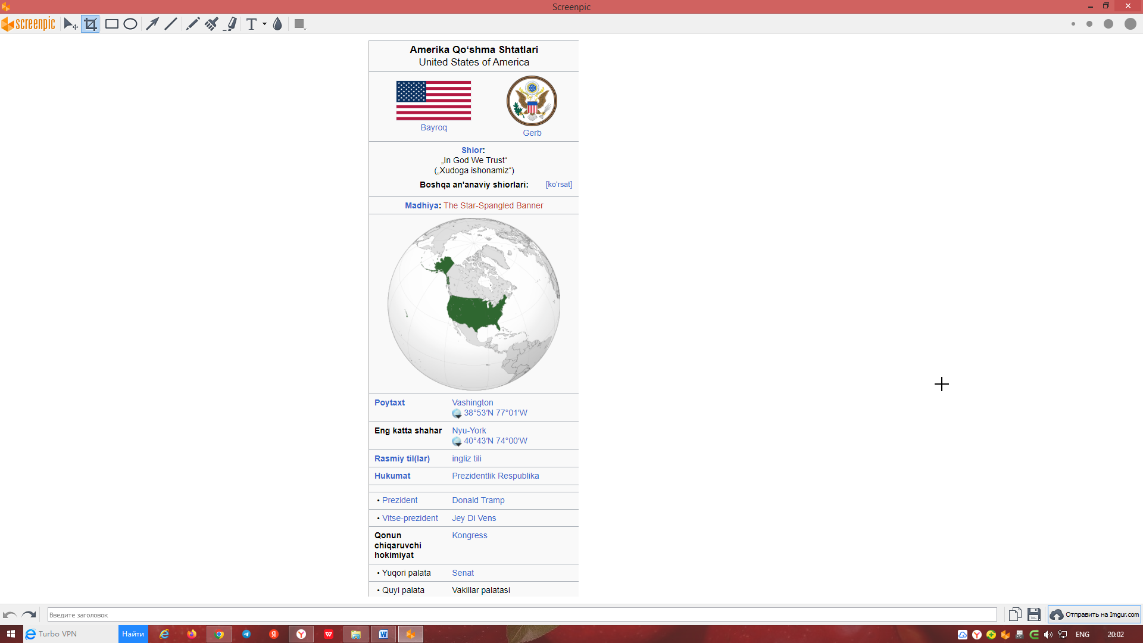
Task: Open the gray color swatch picker
Action: [x=299, y=24]
